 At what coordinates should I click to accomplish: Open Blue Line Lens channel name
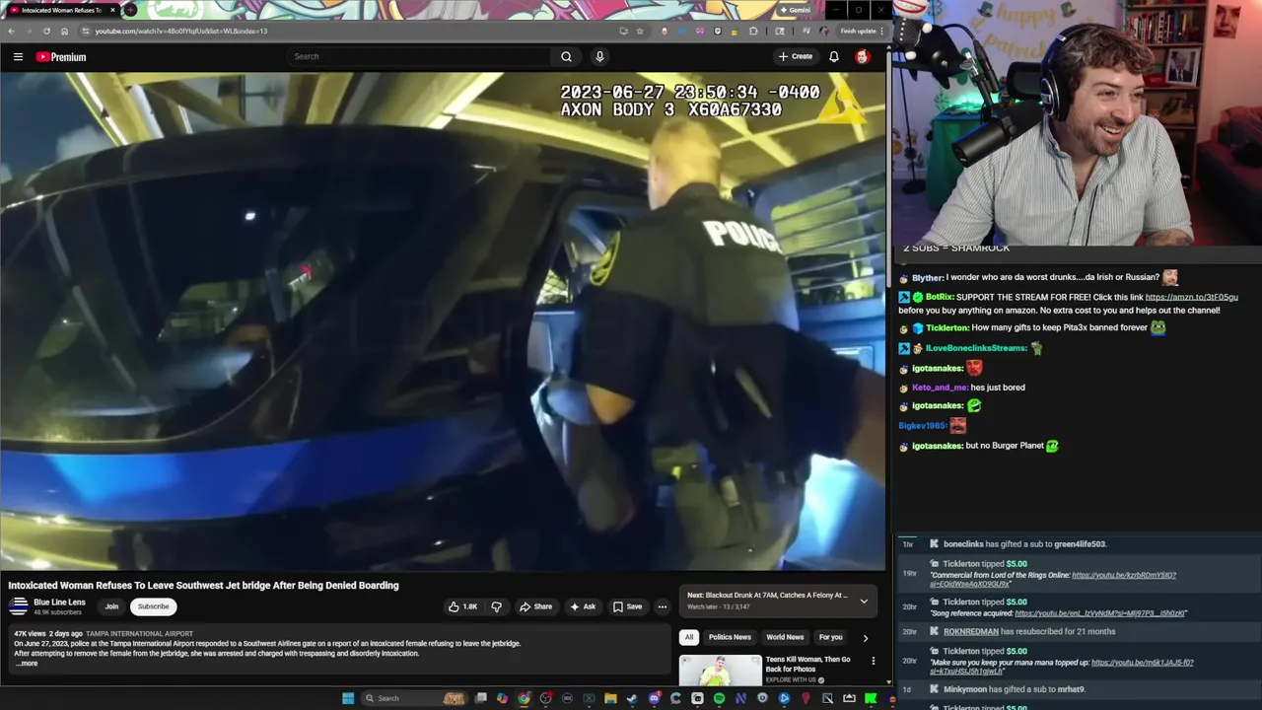coord(59,603)
